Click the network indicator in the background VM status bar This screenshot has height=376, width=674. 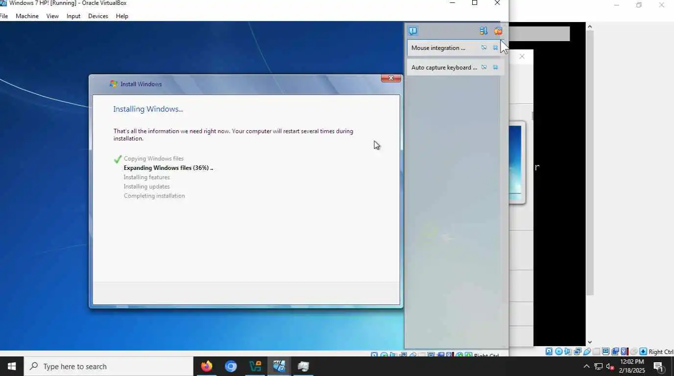tap(578, 352)
